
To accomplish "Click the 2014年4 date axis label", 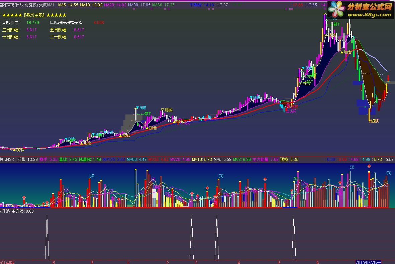I will (x=7, y=262).
